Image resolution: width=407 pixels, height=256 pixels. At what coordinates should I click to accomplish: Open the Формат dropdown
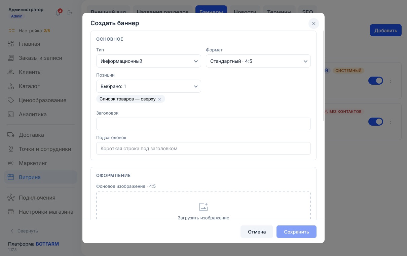coord(258,61)
